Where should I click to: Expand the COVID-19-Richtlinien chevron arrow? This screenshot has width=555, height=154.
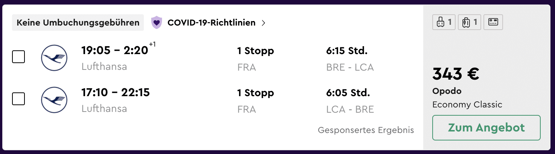(264, 23)
